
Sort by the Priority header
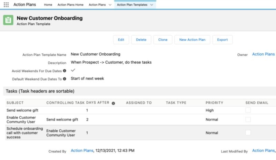[x=214, y=103]
